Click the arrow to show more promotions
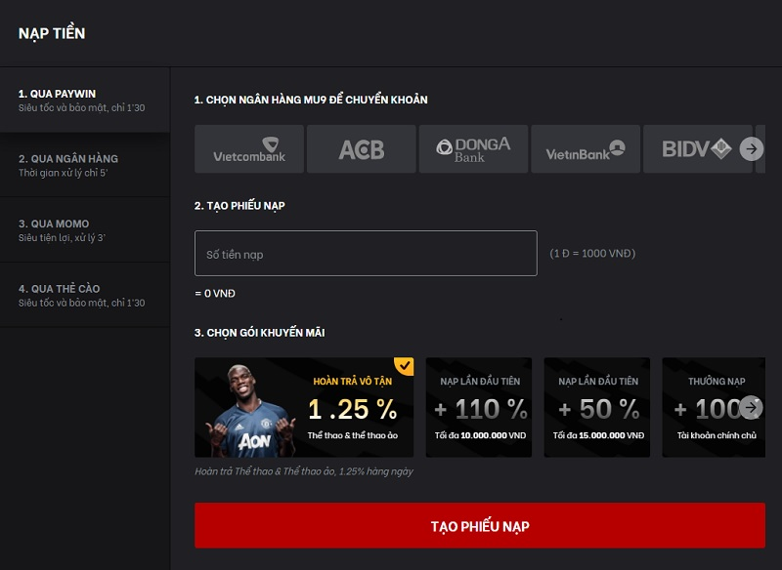 click(751, 407)
